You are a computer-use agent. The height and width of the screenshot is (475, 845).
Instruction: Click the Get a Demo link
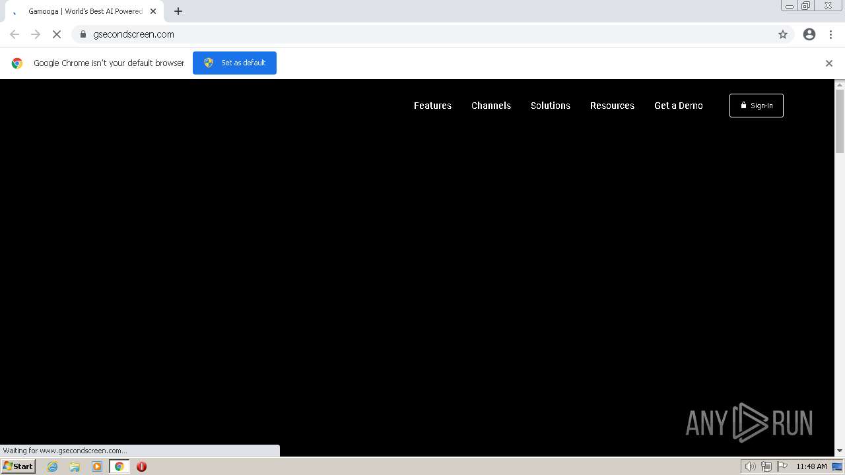[679, 106]
